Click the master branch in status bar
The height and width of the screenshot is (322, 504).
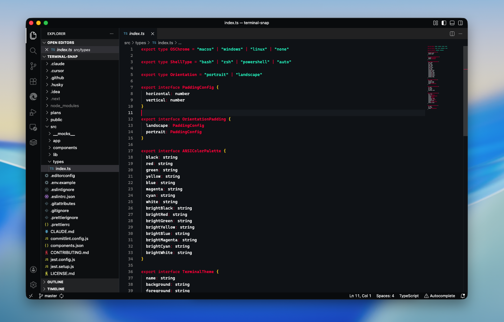tap(48, 296)
